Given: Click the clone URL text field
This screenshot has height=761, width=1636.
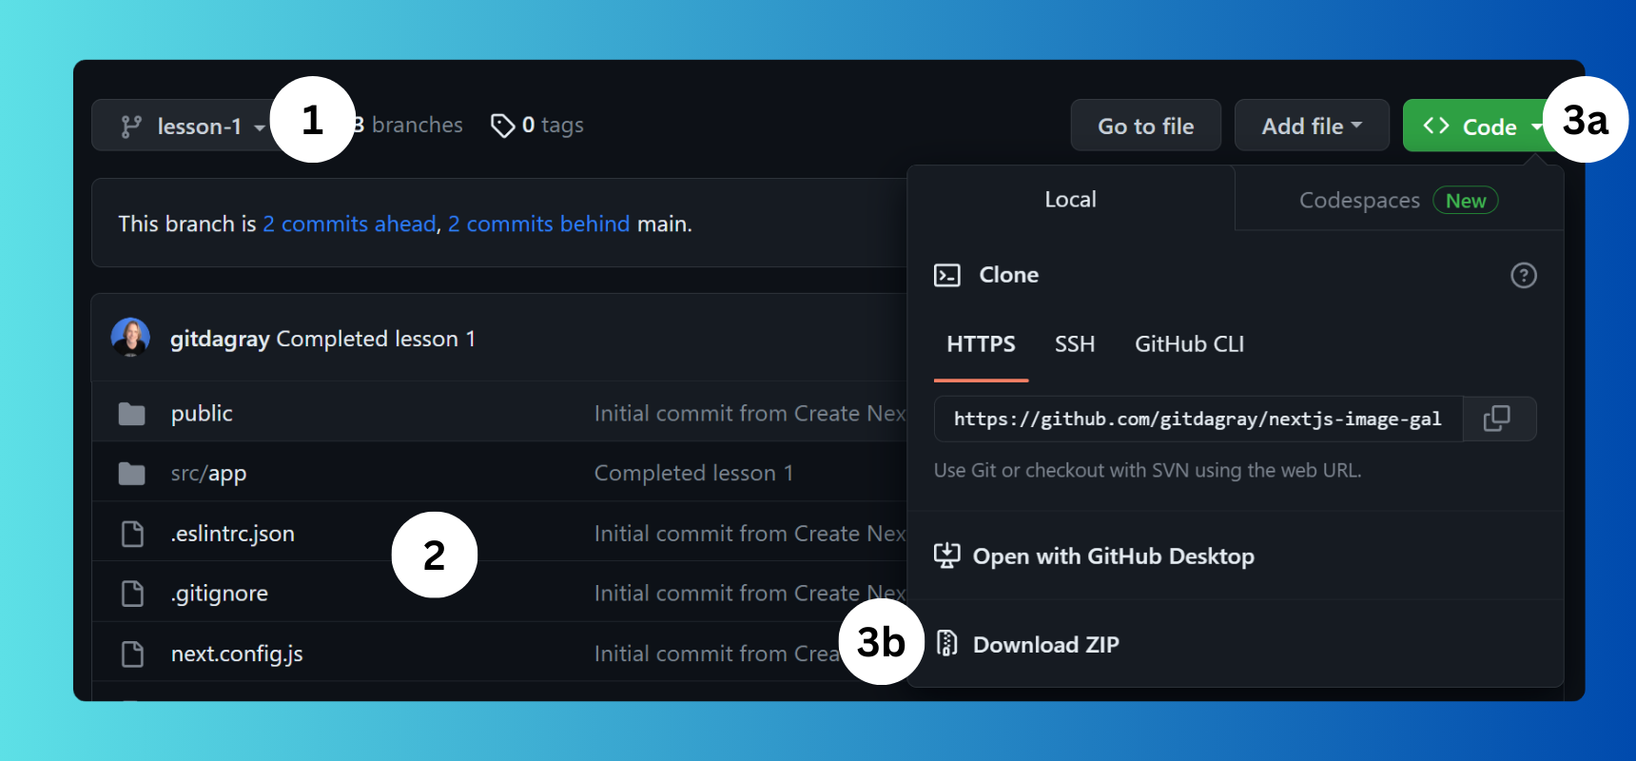Looking at the screenshot, I should [1198, 419].
